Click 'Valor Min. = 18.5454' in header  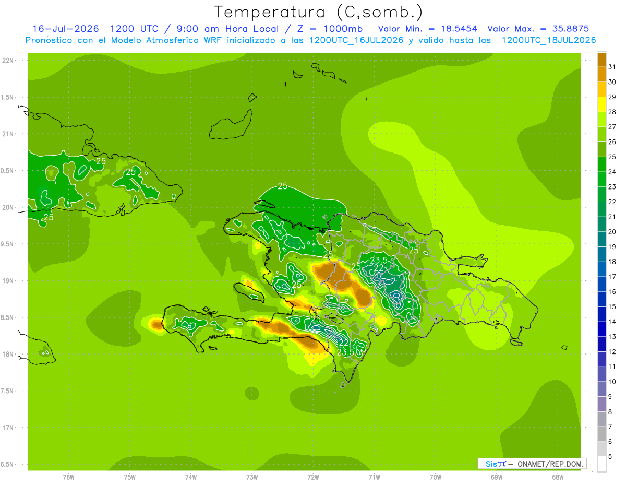[427, 29]
